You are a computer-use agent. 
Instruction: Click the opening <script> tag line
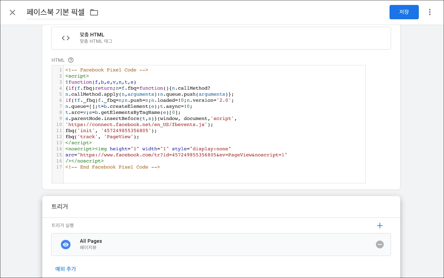[77, 76]
